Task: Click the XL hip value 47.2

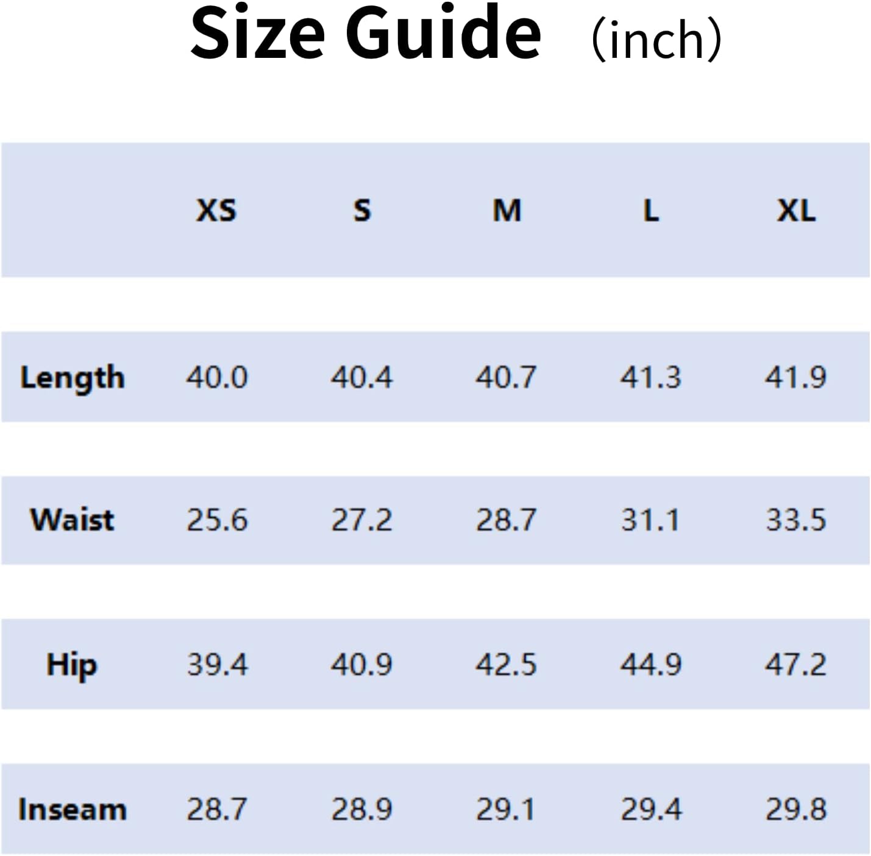Action: point(796,664)
